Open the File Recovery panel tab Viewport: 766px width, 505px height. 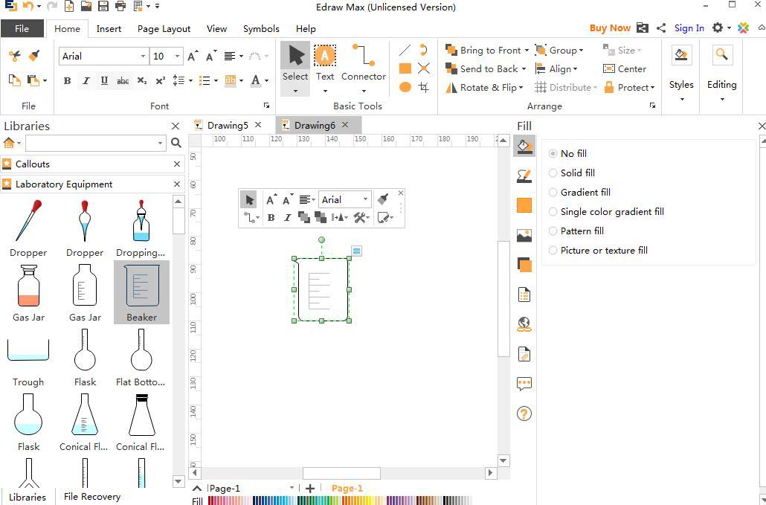(91, 496)
